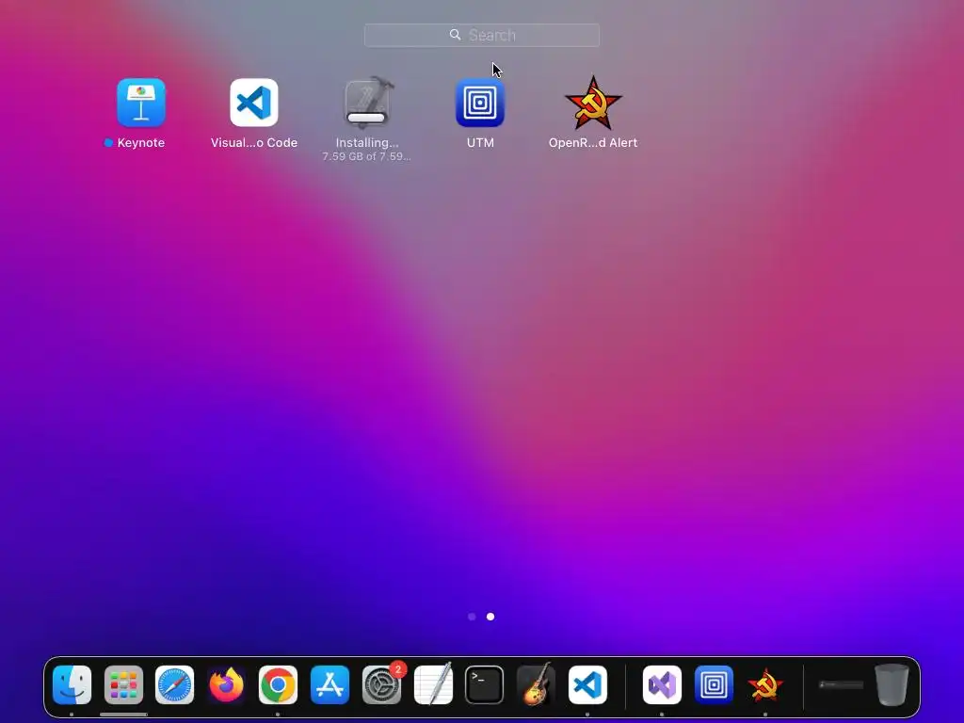Click the "OpenR...d Alert" label
Image resolution: width=964 pixels, height=723 pixels.
pyautogui.click(x=593, y=143)
